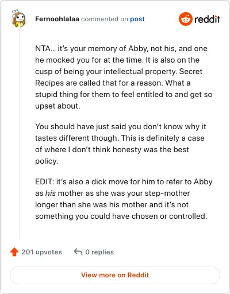Open the reddit wordmark logo
Image resolution: width=230 pixels, height=294 pixels.
pos(207,20)
